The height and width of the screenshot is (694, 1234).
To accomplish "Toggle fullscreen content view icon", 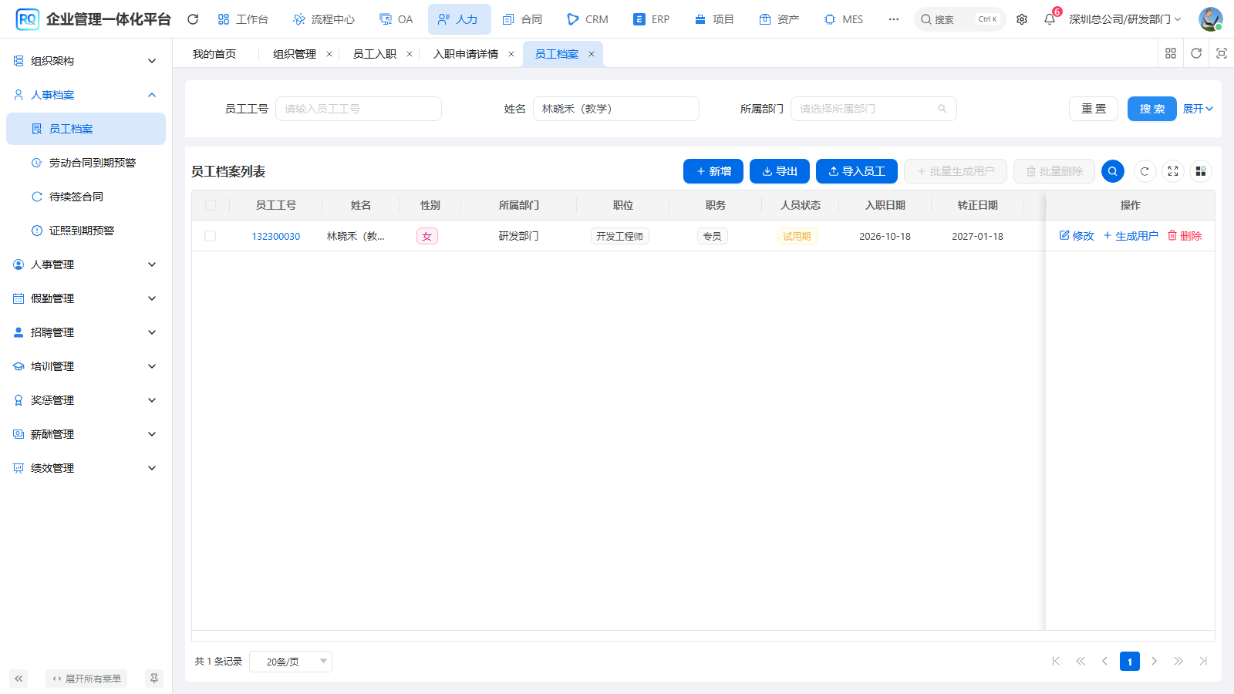I will point(1222,53).
